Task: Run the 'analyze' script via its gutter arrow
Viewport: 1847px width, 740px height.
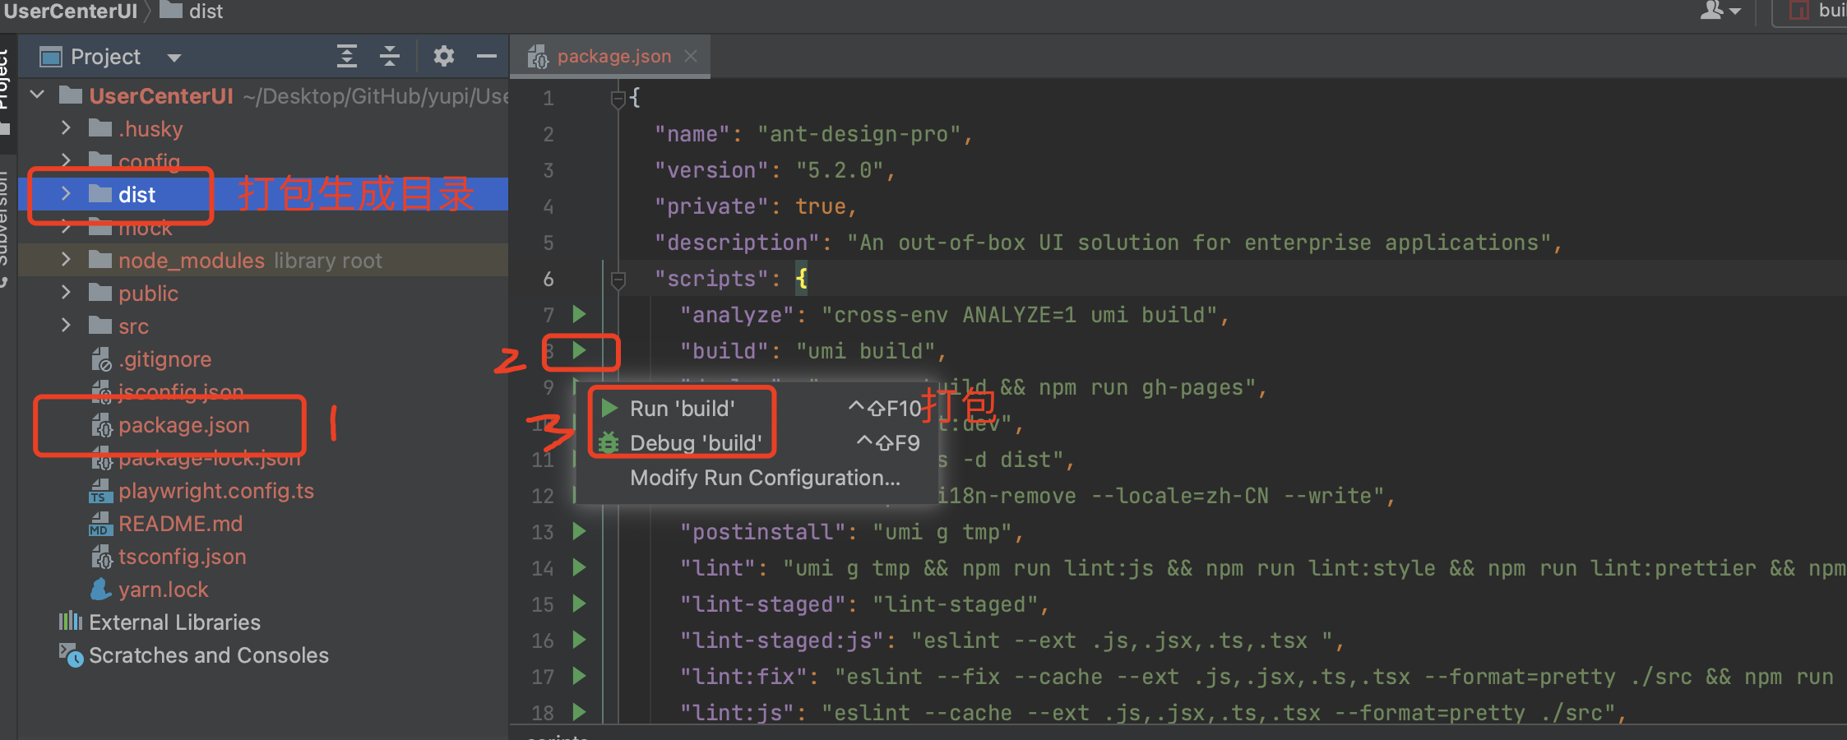Action: click(x=579, y=314)
